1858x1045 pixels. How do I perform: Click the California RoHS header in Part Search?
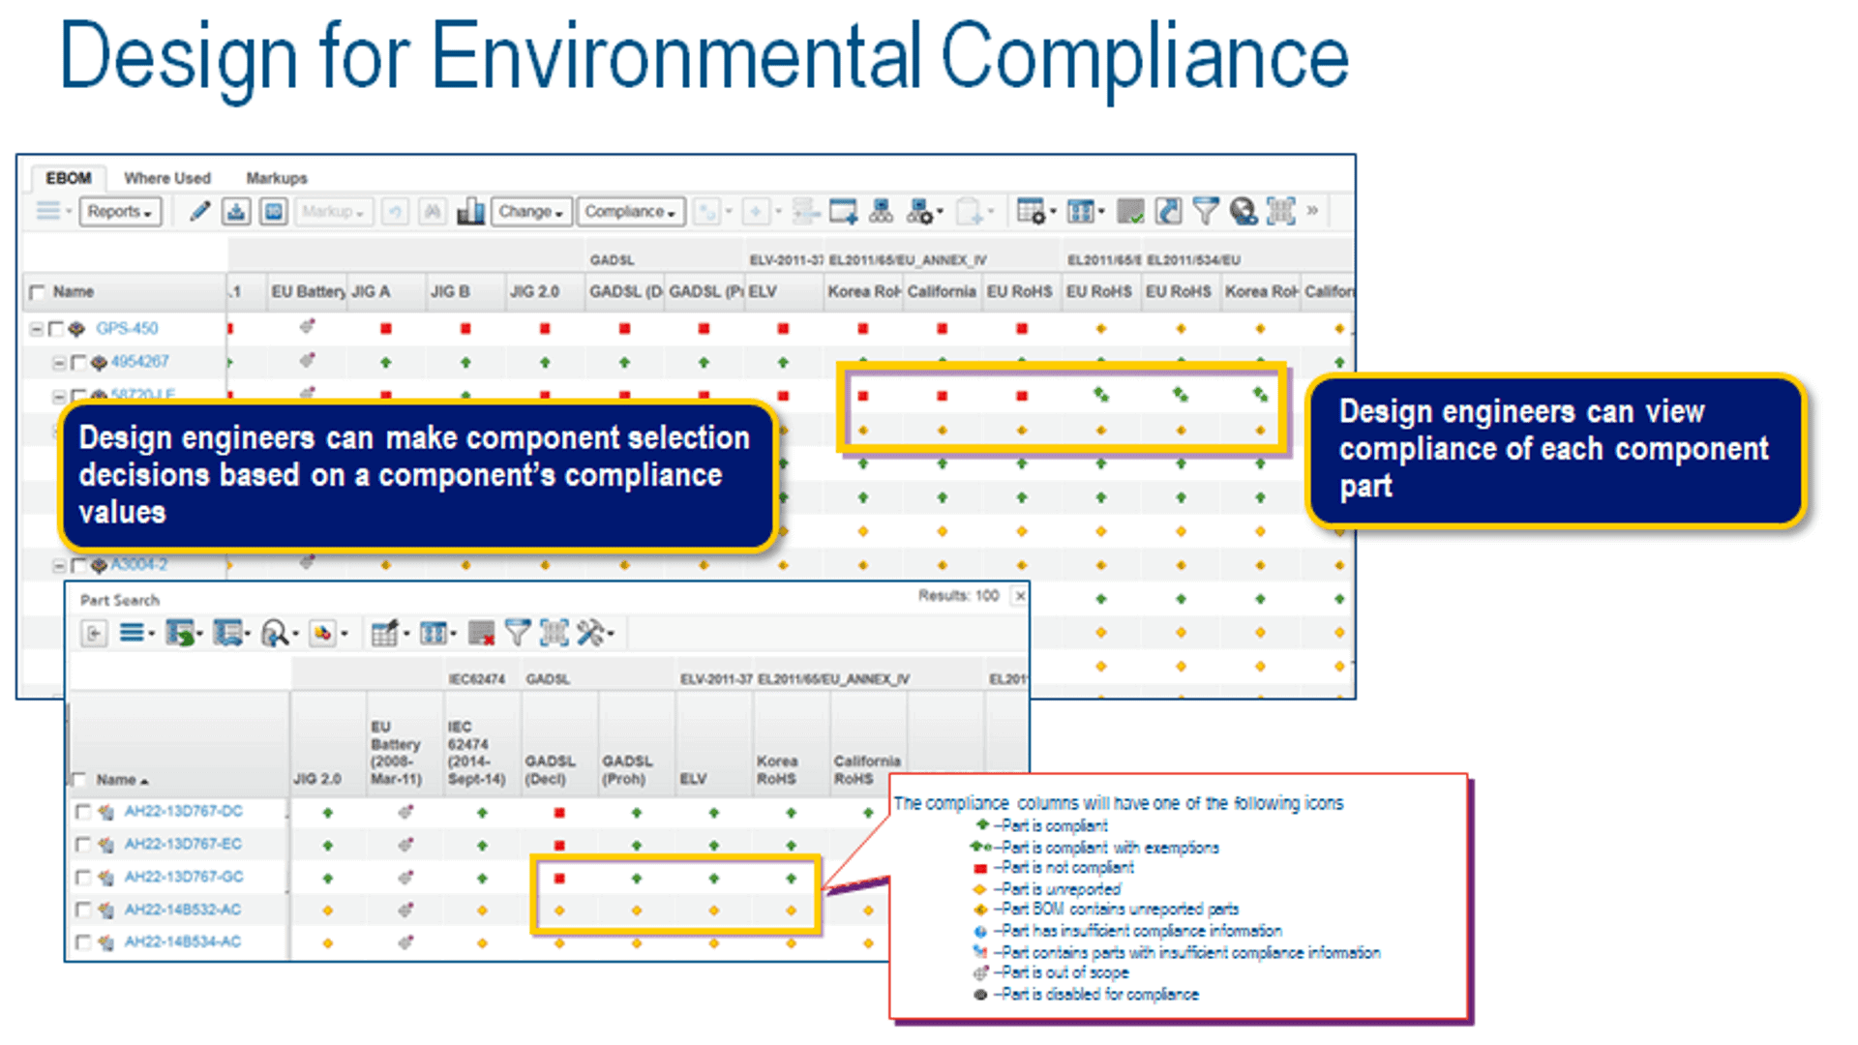tap(867, 770)
